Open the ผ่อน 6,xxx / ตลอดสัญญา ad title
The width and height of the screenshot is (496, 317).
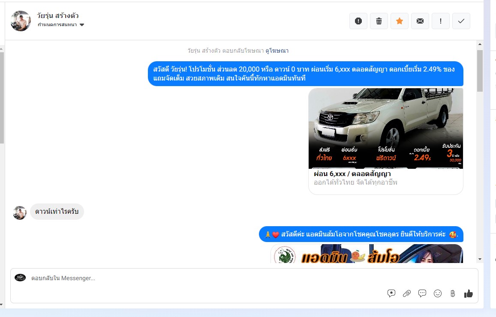[352, 174]
